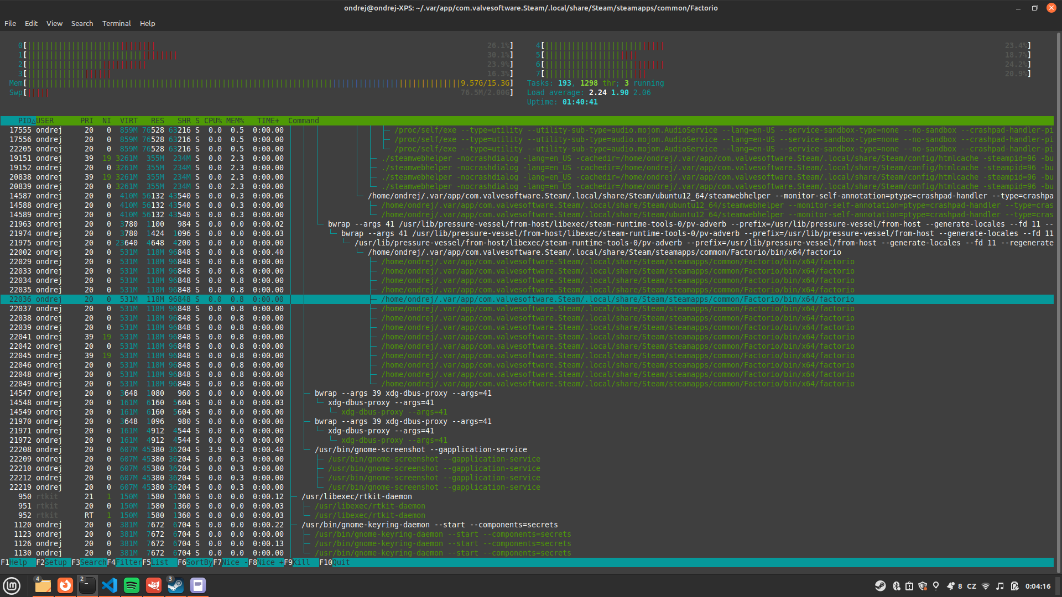Viewport: 1062px width, 597px height.
Task: Open the clipboard warning tray icon
Action: coord(909,586)
